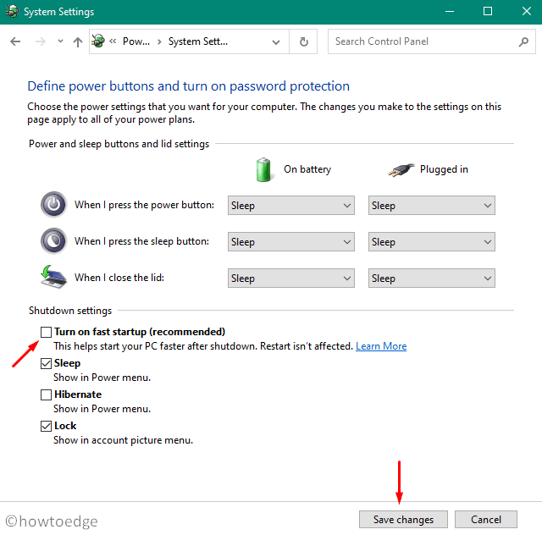542x535 pixels.
Task: Check the Hibernate checkbox
Action: tap(46, 394)
